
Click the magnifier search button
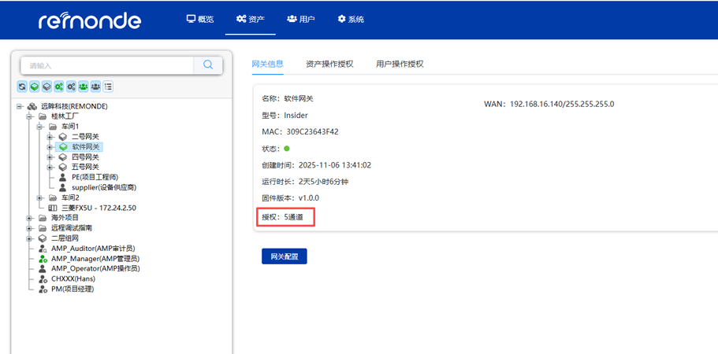(208, 65)
